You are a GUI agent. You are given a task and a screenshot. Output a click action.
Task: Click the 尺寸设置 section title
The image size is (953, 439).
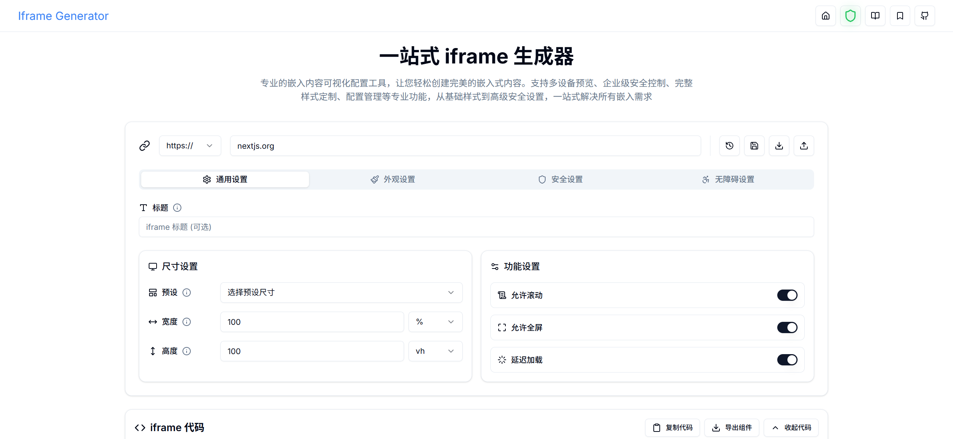[x=180, y=267]
